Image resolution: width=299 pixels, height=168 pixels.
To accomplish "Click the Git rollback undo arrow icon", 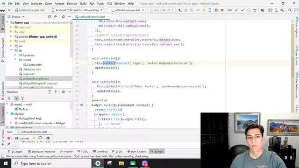I will click(x=255, y=10).
